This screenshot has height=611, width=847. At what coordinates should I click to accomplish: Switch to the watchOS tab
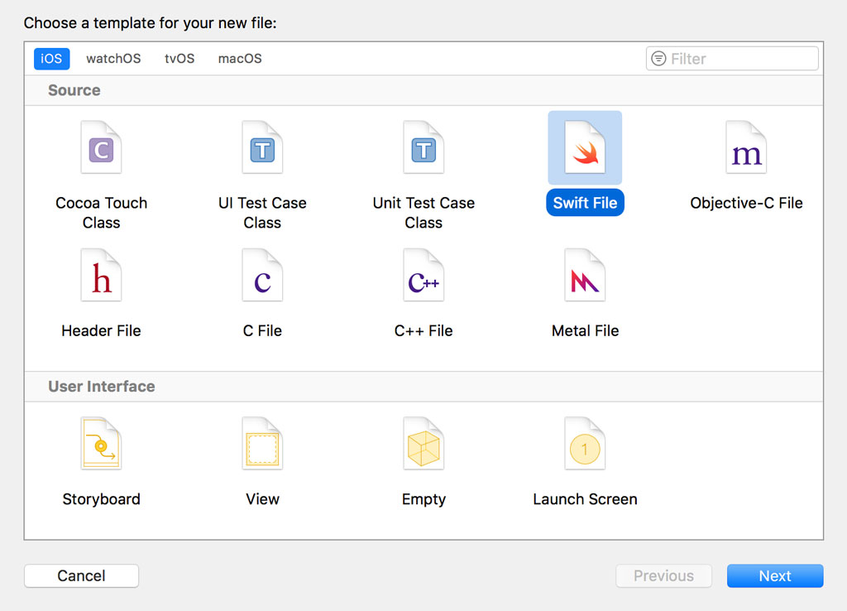coord(113,58)
